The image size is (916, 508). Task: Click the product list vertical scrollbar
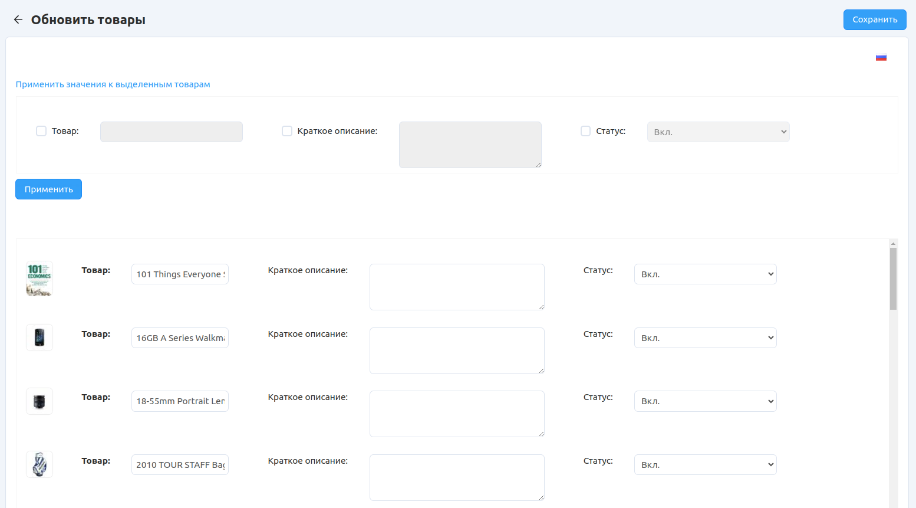(x=893, y=279)
